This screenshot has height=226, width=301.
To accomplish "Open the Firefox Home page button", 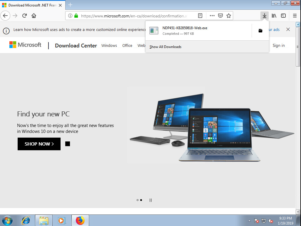I will [34, 16].
